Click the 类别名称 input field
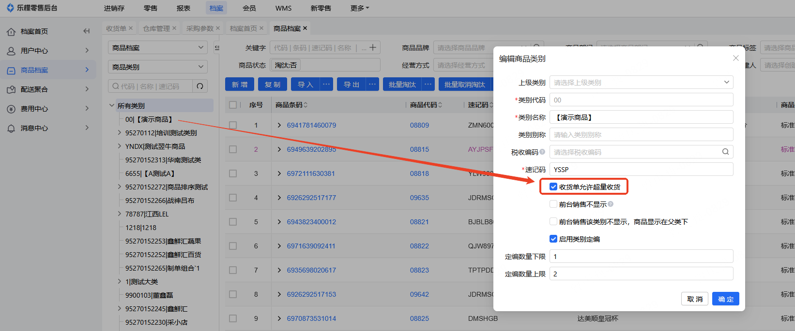This screenshot has width=795, height=331. pos(641,117)
